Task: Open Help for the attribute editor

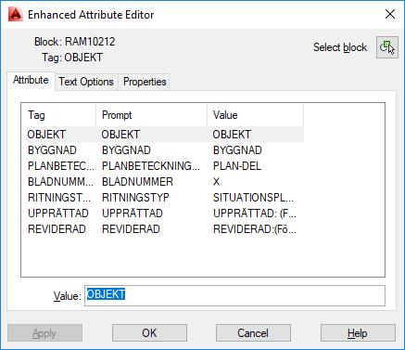Action: coord(358,333)
